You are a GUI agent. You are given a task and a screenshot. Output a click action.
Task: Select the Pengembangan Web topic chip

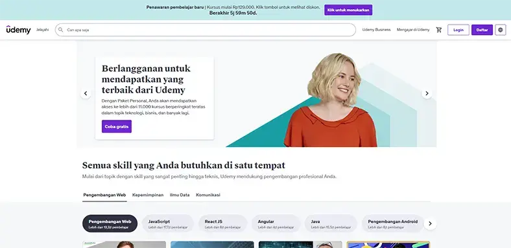point(110,223)
